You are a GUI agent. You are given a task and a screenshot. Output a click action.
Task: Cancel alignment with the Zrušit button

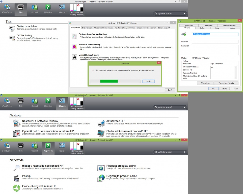coord(148,81)
